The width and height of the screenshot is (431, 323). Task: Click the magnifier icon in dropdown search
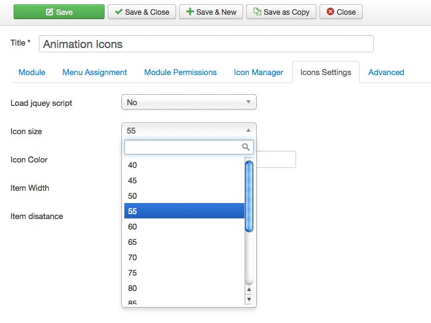pyautogui.click(x=246, y=147)
